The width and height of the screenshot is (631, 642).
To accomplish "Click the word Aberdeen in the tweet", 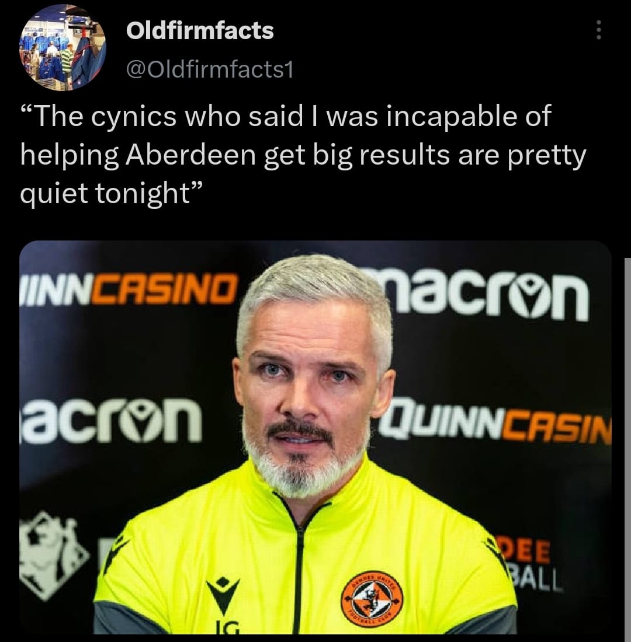I will 190,155.
